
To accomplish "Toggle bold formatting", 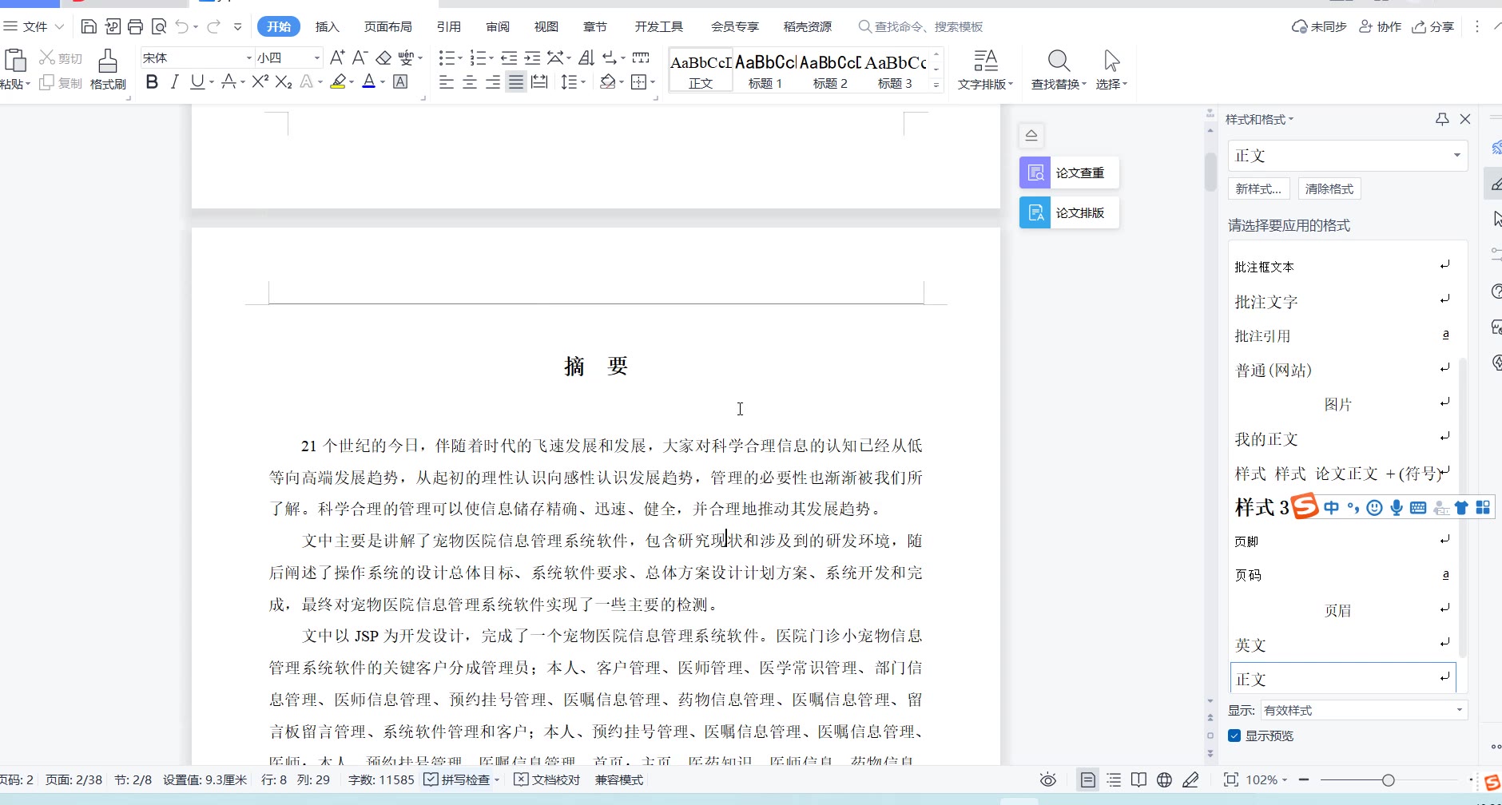I will coord(152,82).
